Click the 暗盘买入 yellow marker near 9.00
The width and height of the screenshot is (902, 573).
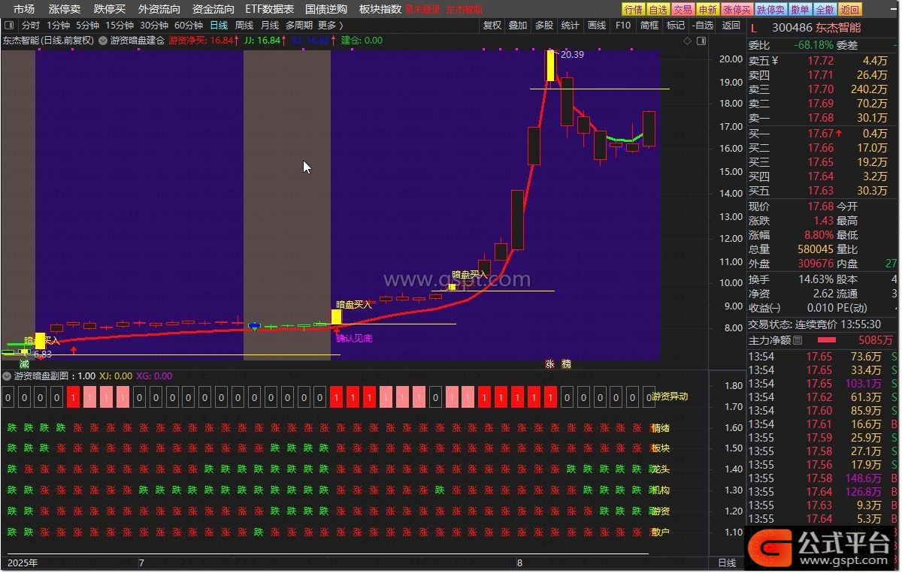click(x=354, y=304)
